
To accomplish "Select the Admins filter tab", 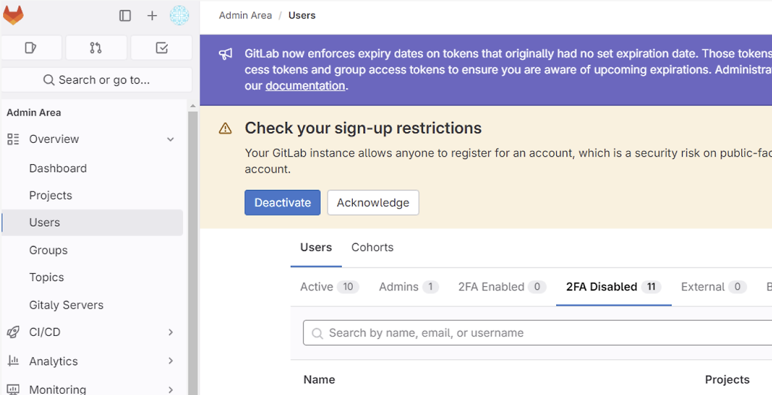I will 408,287.
